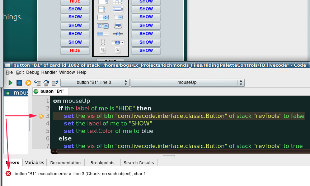Open the 'button "B1", line 3' object dropdown

tap(95, 83)
